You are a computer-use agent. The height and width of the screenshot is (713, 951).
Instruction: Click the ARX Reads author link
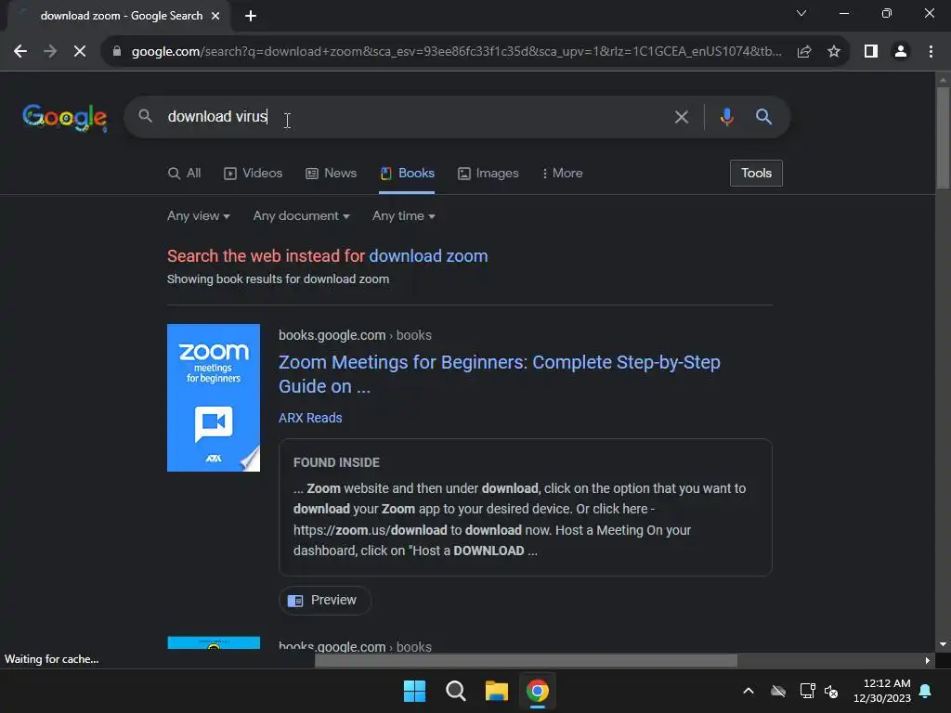tap(310, 418)
